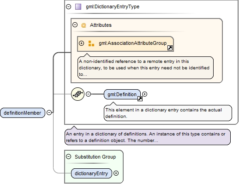Click the orange attribute group icon

pyautogui.click(x=91, y=43)
